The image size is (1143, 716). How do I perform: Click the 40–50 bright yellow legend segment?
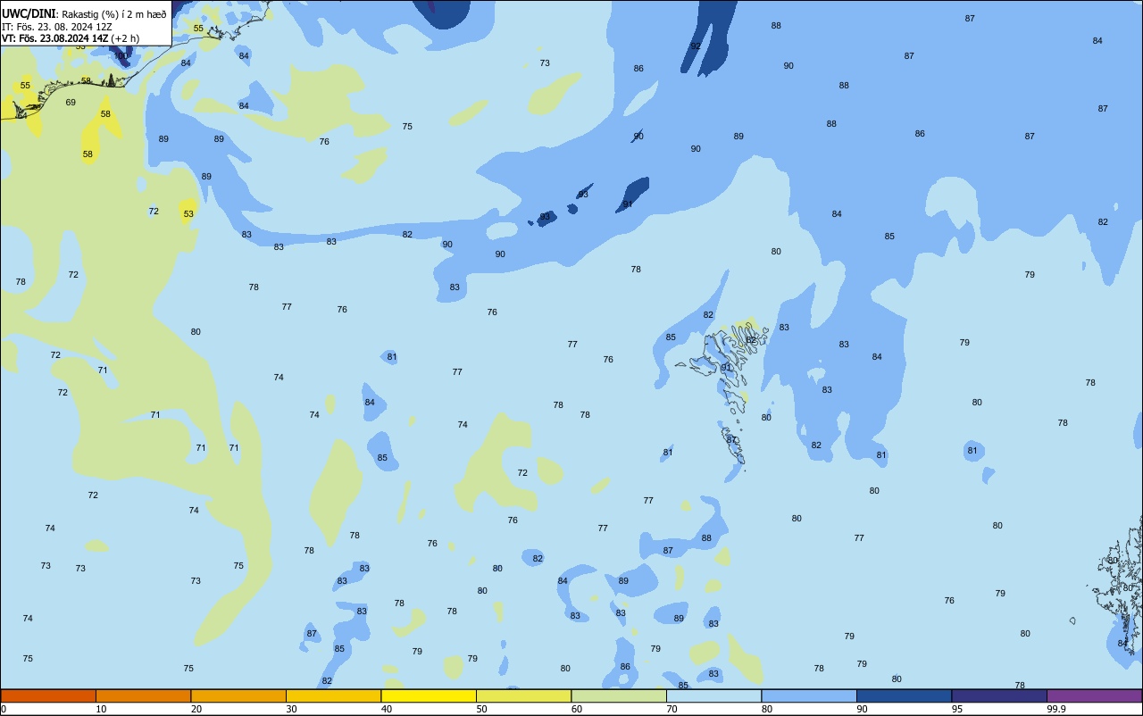tap(429, 695)
